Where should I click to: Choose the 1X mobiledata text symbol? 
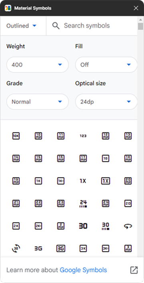pos(83,181)
